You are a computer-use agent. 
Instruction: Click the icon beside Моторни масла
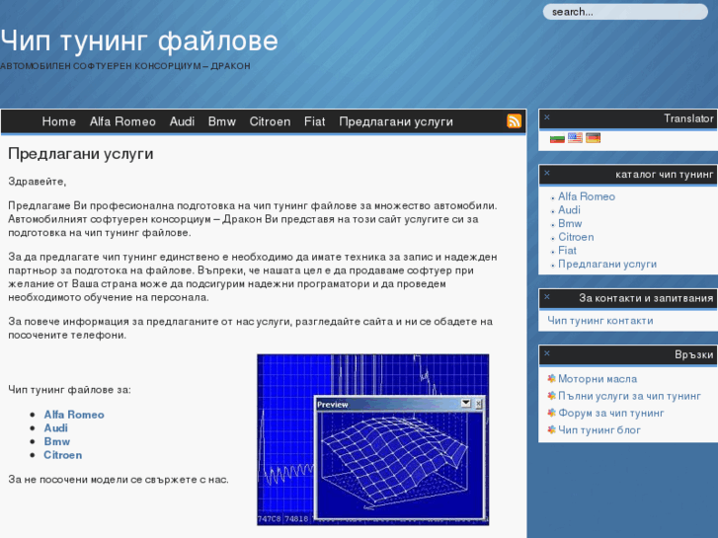pos(551,379)
